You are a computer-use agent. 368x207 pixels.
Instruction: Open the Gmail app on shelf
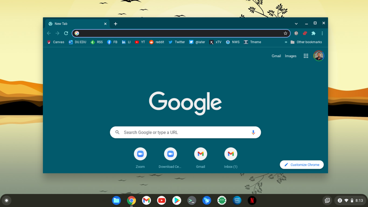click(x=146, y=201)
